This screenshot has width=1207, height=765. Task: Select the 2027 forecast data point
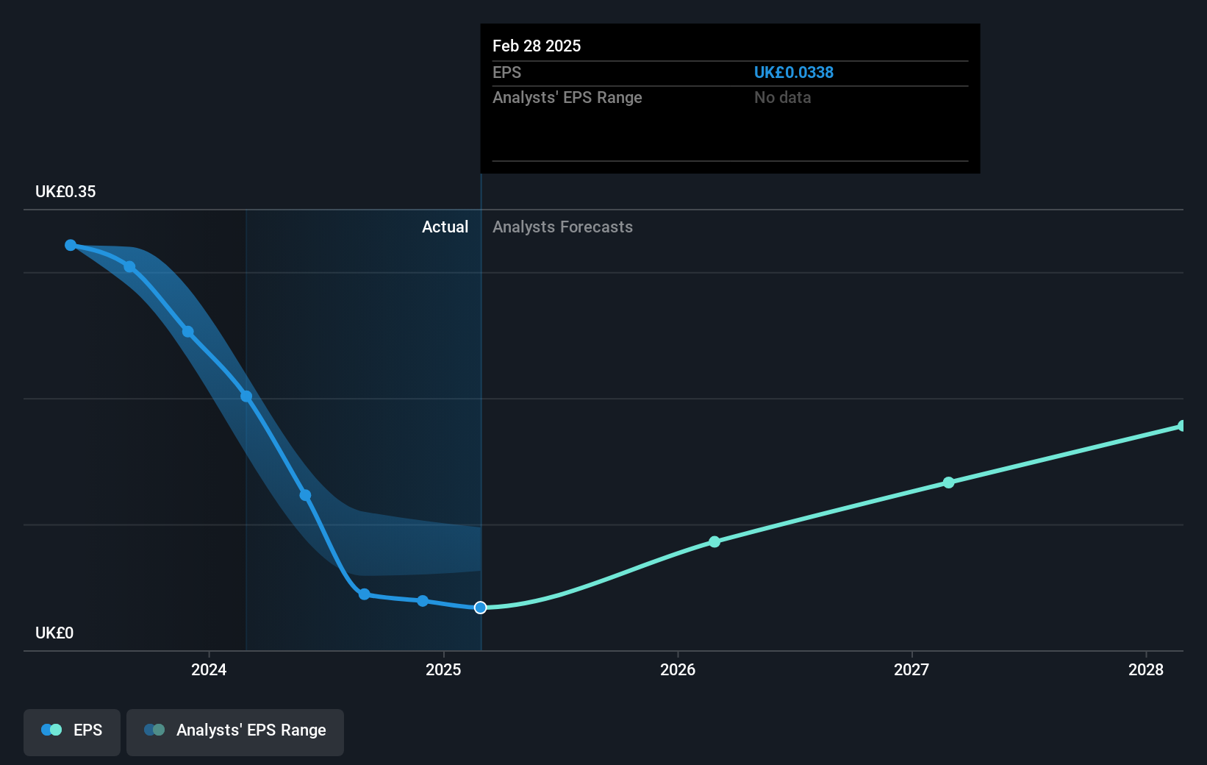(949, 483)
